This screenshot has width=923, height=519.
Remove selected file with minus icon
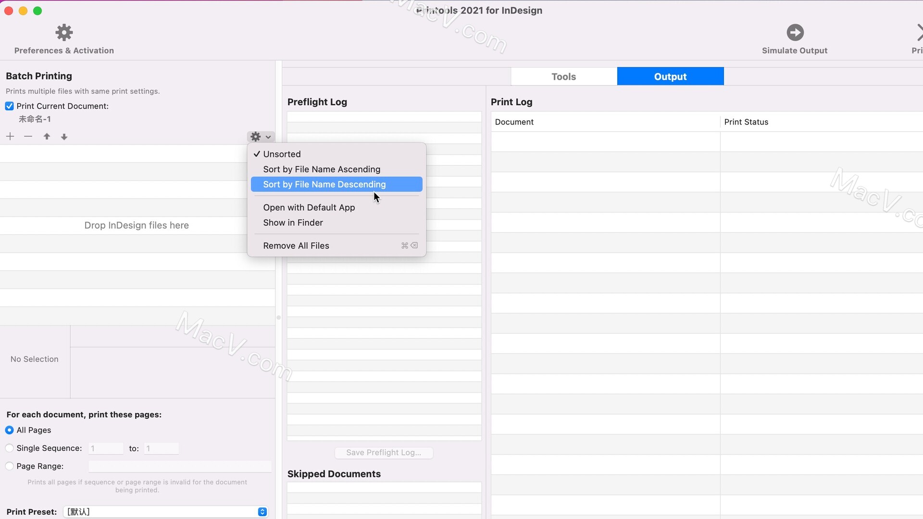[x=28, y=136]
